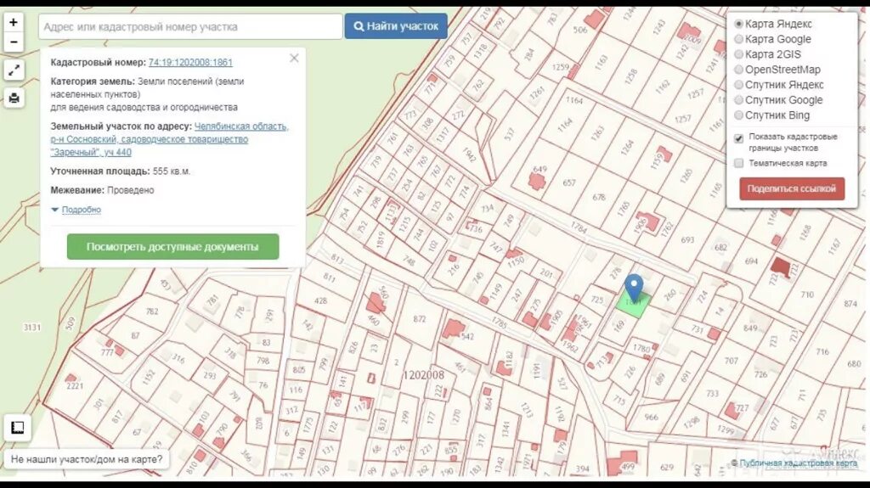This screenshot has height=488, width=870.
Task: Click parcel labeled 506 on map
Action: 580,30
